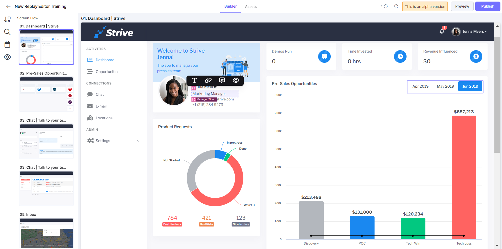
Task: Click the Preview button
Action: (462, 6)
